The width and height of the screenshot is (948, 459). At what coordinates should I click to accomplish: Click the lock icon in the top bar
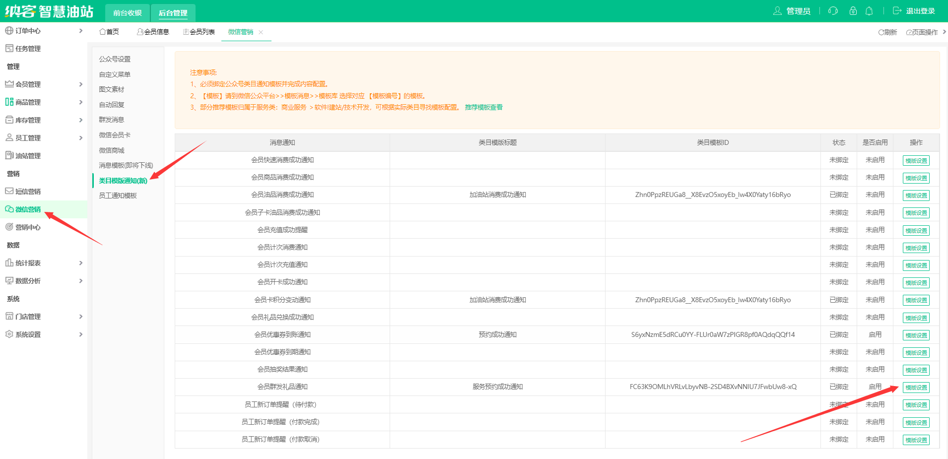(x=853, y=10)
